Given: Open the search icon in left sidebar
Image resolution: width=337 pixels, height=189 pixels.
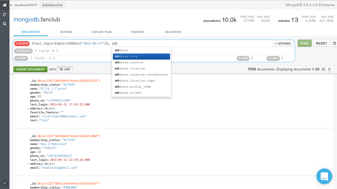Looking at the screenshot, I should 4,24.
